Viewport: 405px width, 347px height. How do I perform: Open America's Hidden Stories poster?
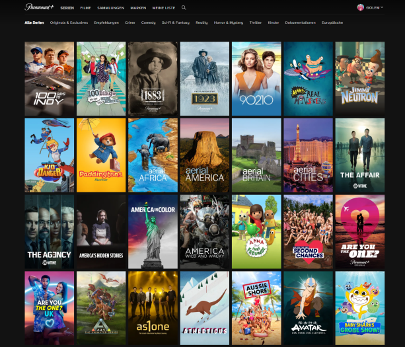point(101,232)
